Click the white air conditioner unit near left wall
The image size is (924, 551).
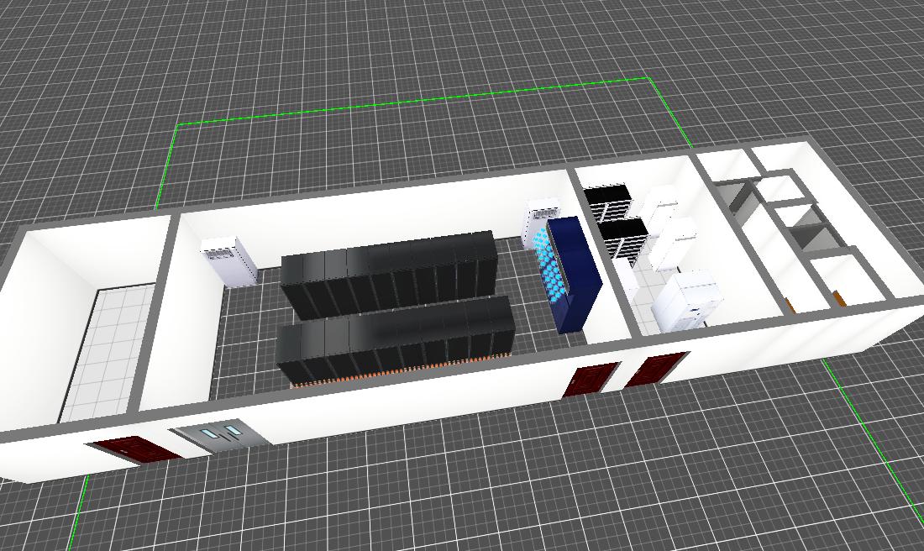pyautogui.click(x=228, y=260)
